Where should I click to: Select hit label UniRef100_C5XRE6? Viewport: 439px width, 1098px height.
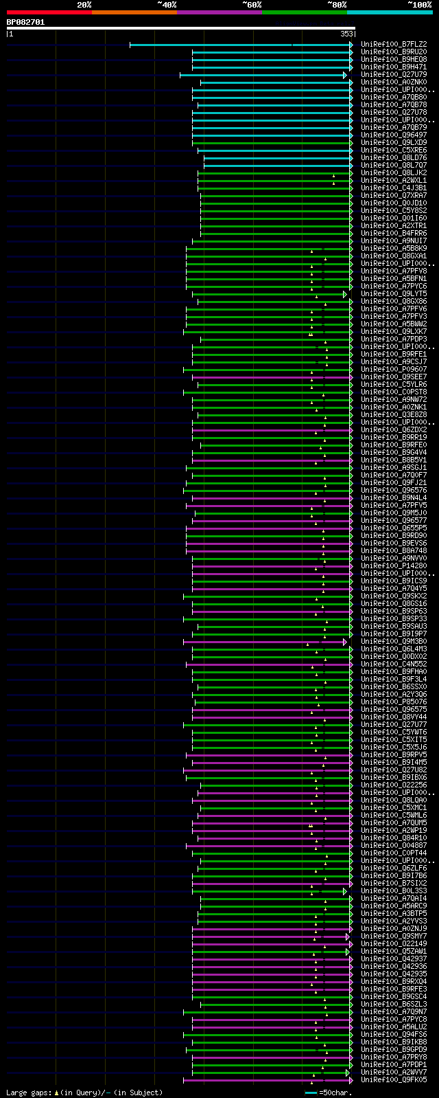(x=394, y=150)
